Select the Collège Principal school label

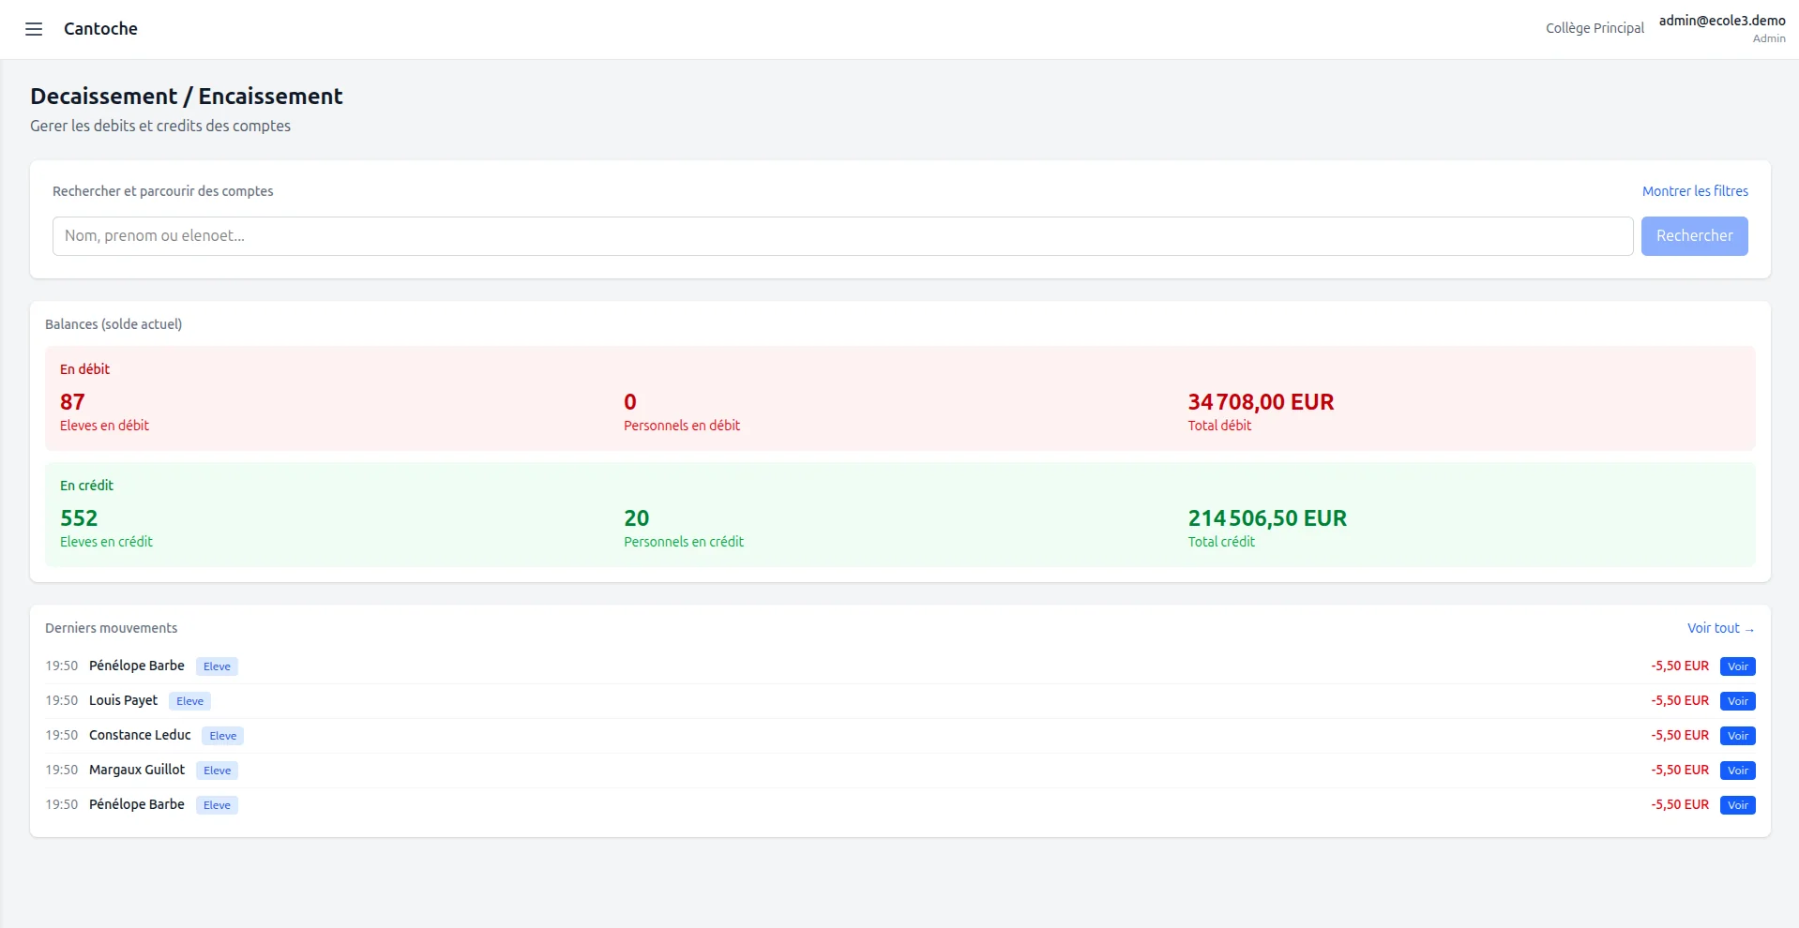tap(1595, 28)
